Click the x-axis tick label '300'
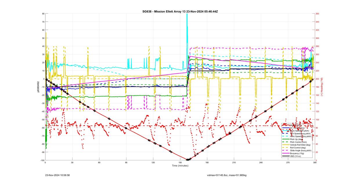Viewport: 348px width, 180px height. pos(315,162)
